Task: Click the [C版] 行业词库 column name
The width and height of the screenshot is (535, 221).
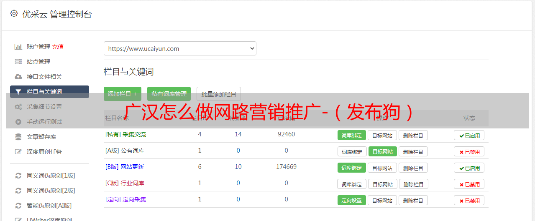Action: pos(125,183)
